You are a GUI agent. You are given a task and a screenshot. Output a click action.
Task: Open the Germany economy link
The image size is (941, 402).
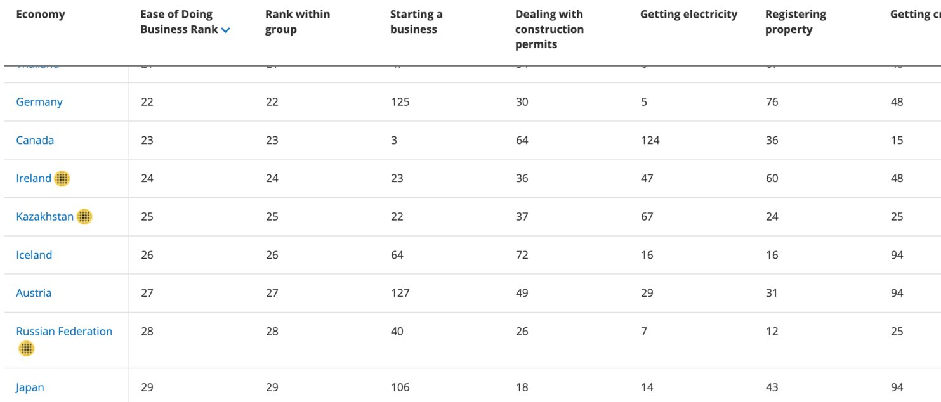[x=39, y=102]
